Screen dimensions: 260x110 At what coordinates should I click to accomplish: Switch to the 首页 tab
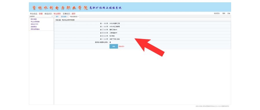pos(57,17)
